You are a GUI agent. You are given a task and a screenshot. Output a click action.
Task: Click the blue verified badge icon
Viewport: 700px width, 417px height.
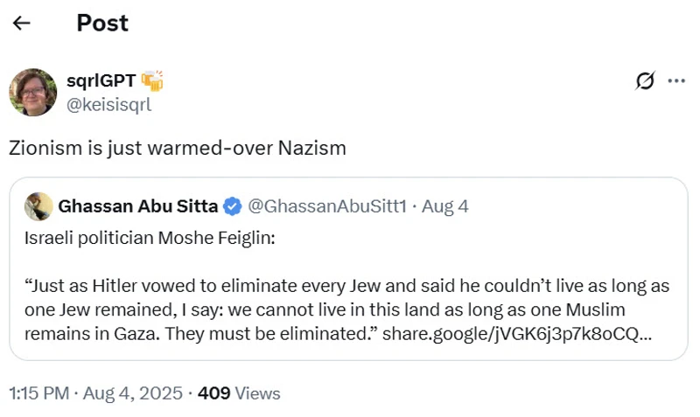coord(232,206)
